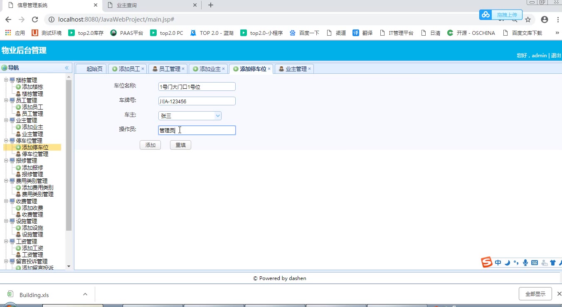Close the 业主管理 tab
Viewport: 562px width, 307px height.
pyautogui.click(x=309, y=69)
